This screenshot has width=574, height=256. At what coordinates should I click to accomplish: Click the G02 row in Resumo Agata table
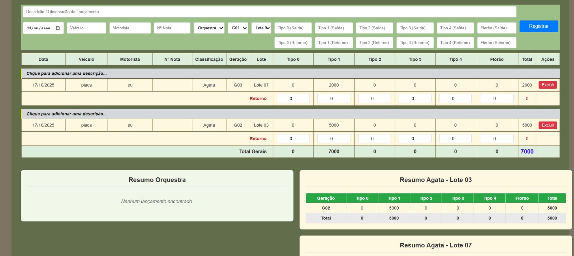pos(436,208)
